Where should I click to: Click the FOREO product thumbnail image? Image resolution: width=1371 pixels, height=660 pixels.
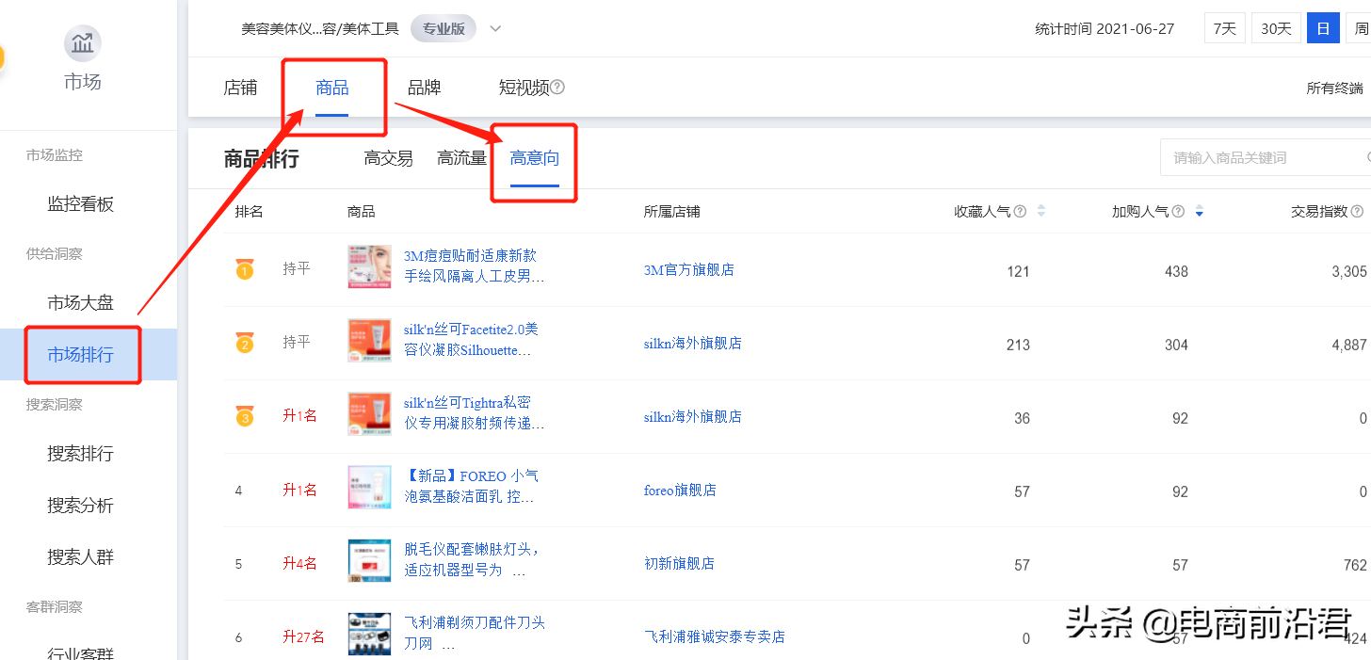pos(368,488)
